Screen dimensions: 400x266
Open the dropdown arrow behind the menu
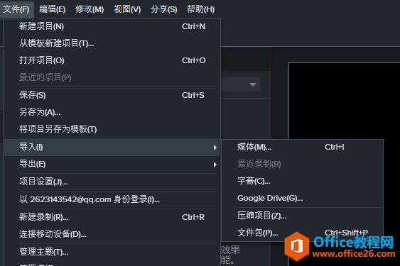[x=253, y=84]
